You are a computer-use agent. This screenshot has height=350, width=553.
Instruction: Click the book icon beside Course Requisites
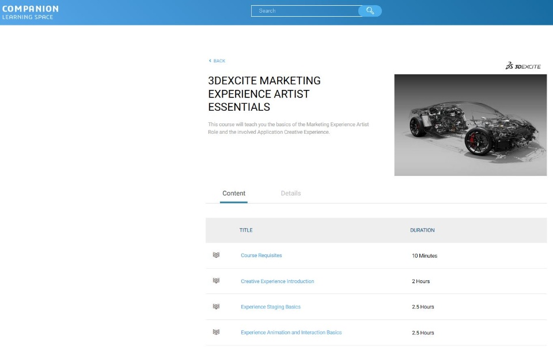click(x=216, y=255)
